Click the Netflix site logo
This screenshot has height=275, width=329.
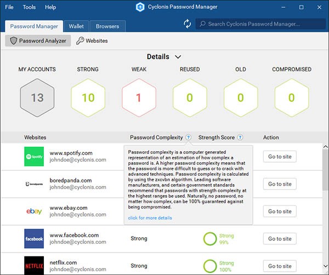(x=34, y=266)
